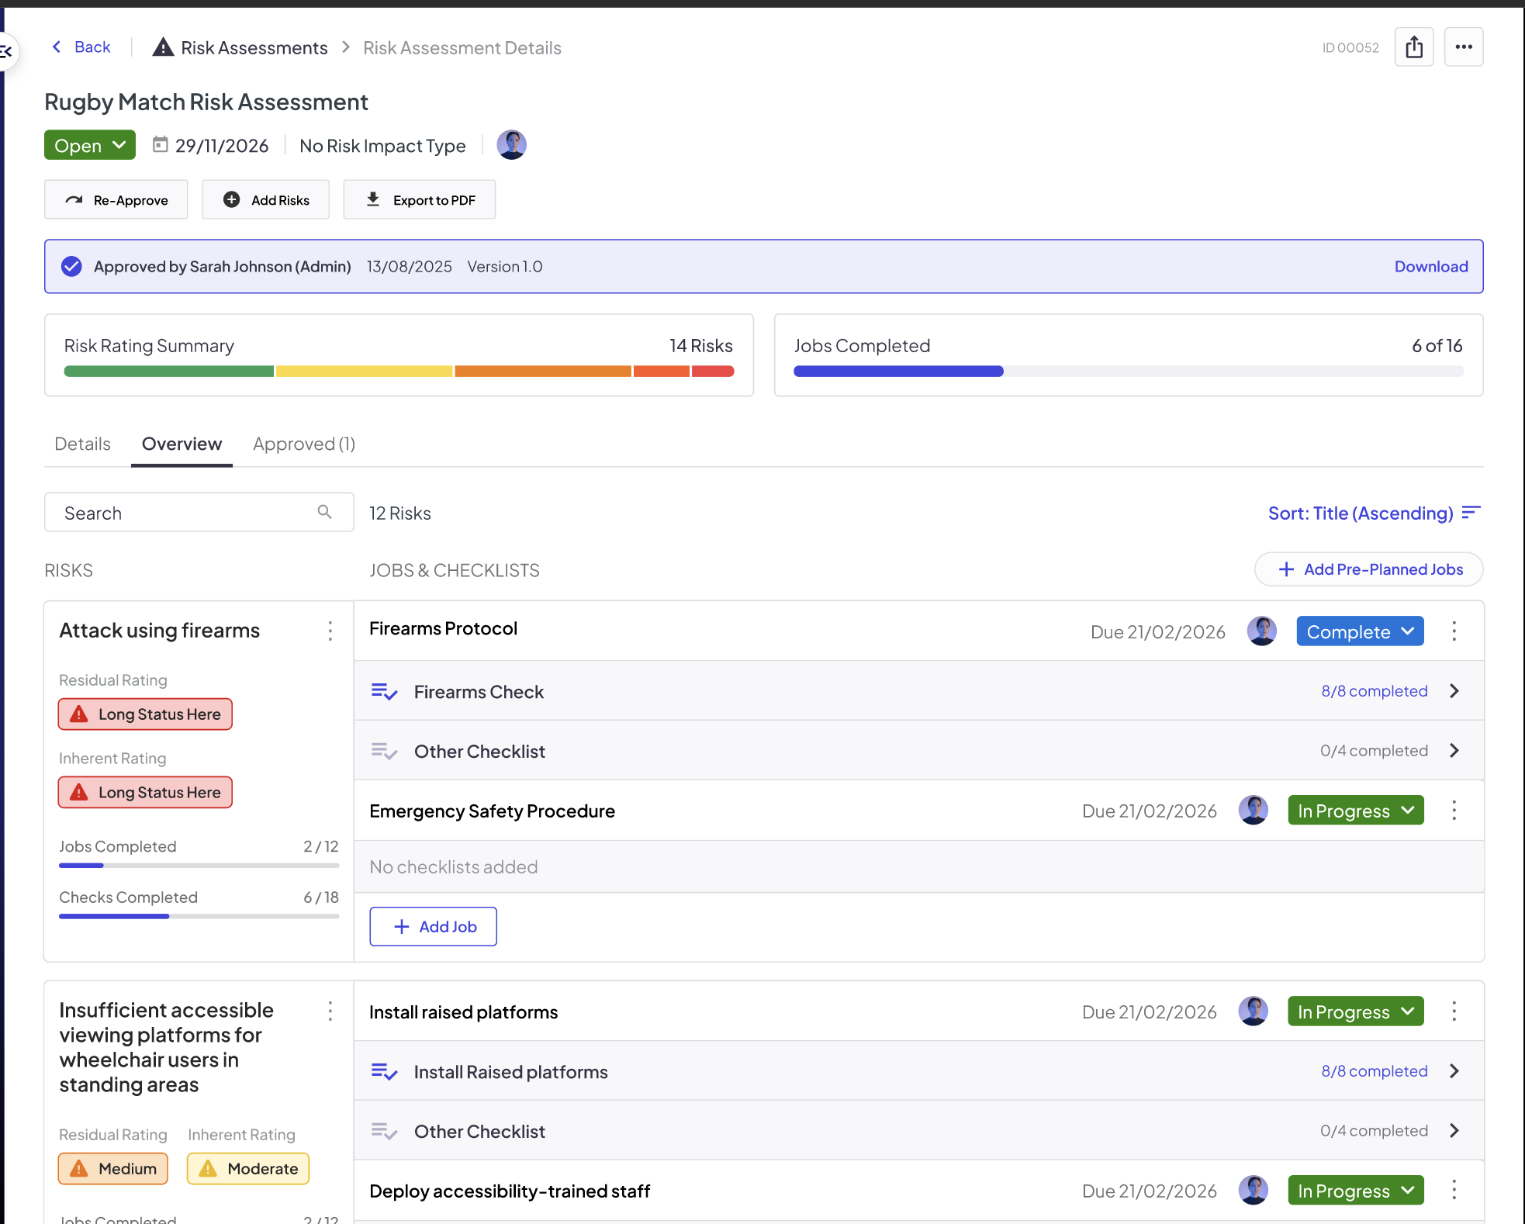Screen dimensions: 1525x1224
Task: Click the Download link in approval banner
Action: (x=1431, y=266)
